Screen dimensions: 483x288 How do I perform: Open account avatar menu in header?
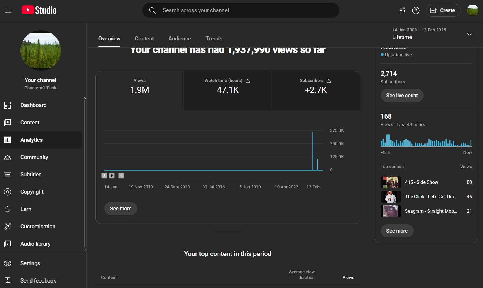click(x=473, y=10)
